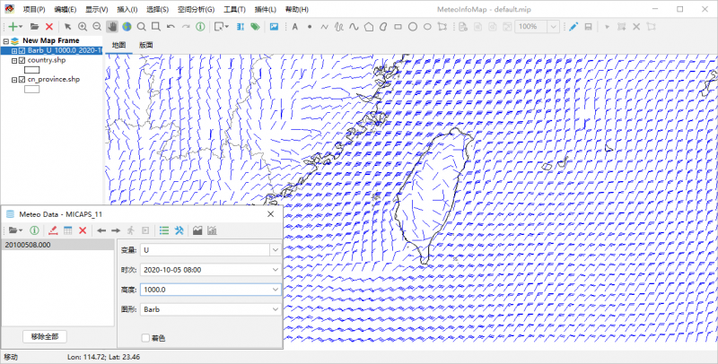The width and height of the screenshot is (718, 364).
Task: Switch to the 版面 tab
Action: [x=146, y=45]
